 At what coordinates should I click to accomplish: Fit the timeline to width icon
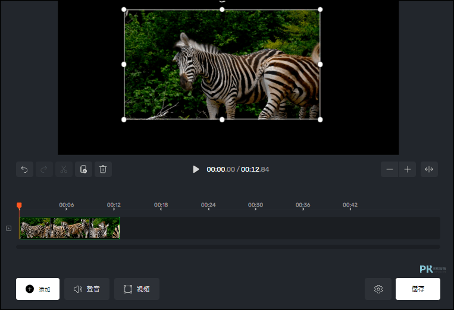pyautogui.click(x=429, y=169)
